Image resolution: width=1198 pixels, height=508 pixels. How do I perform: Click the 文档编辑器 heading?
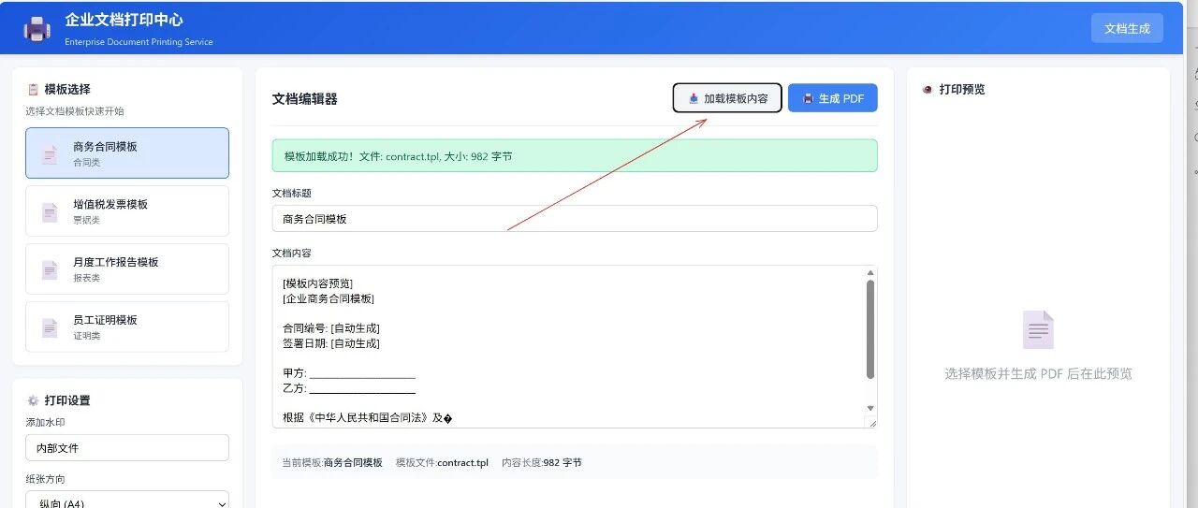click(x=305, y=98)
